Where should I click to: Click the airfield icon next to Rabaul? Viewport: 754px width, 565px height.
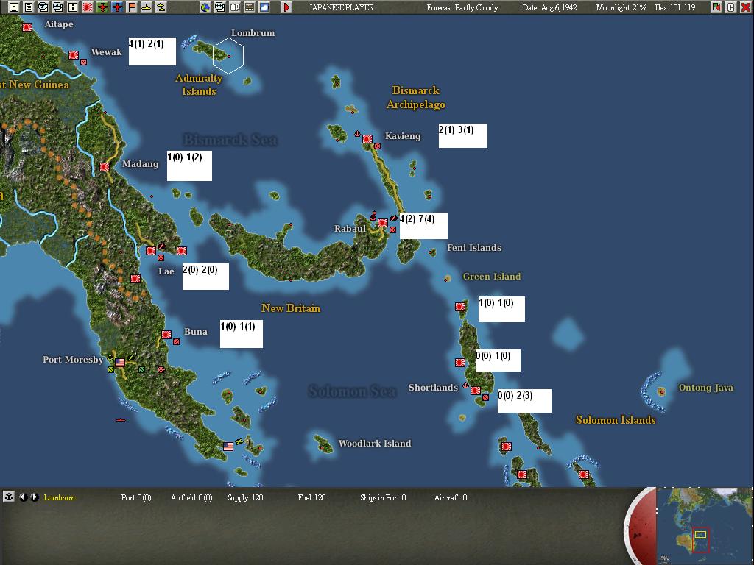coord(394,218)
